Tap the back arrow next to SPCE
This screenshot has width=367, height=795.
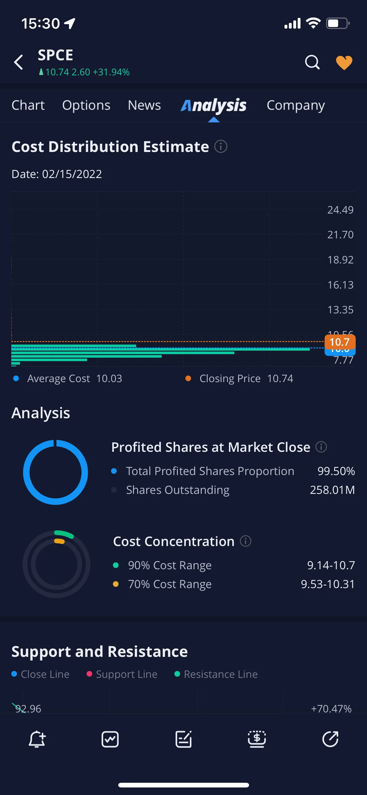tap(19, 62)
